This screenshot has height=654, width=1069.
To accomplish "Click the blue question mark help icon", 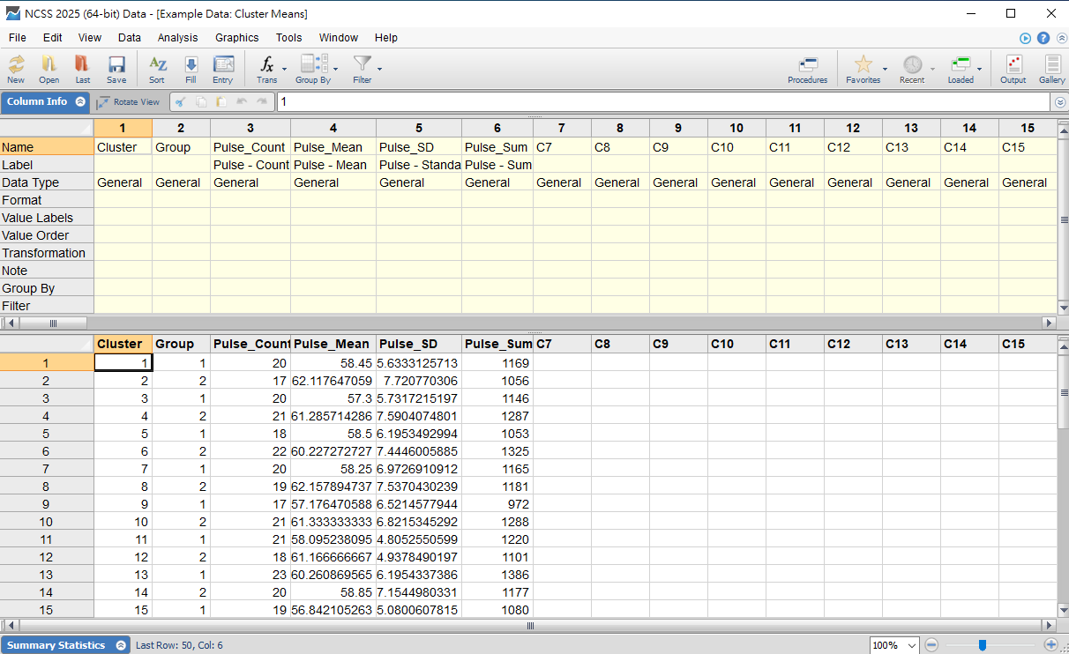I will click(1043, 38).
